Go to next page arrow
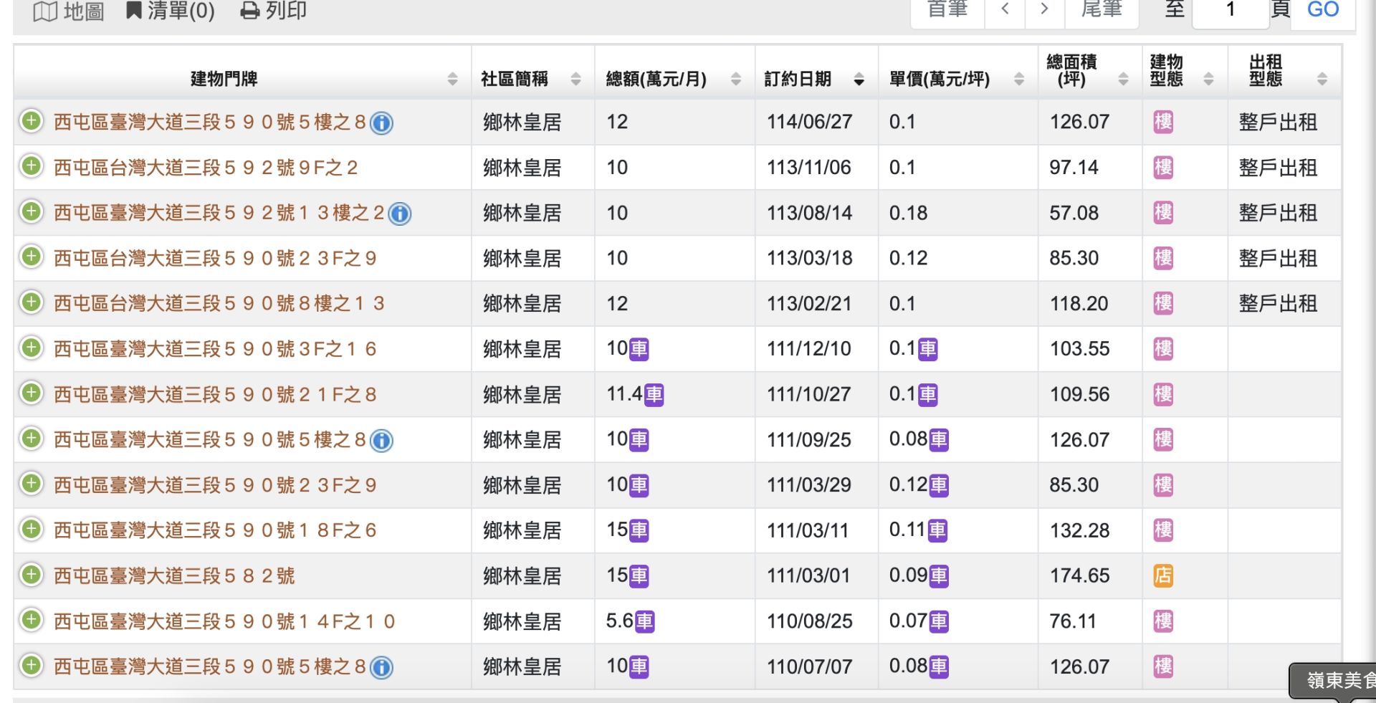The height and width of the screenshot is (703, 1376). [x=1044, y=10]
